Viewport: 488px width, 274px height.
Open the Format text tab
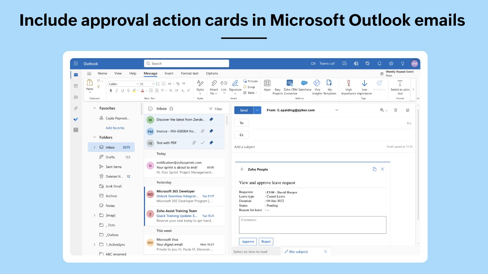pos(190,73)
